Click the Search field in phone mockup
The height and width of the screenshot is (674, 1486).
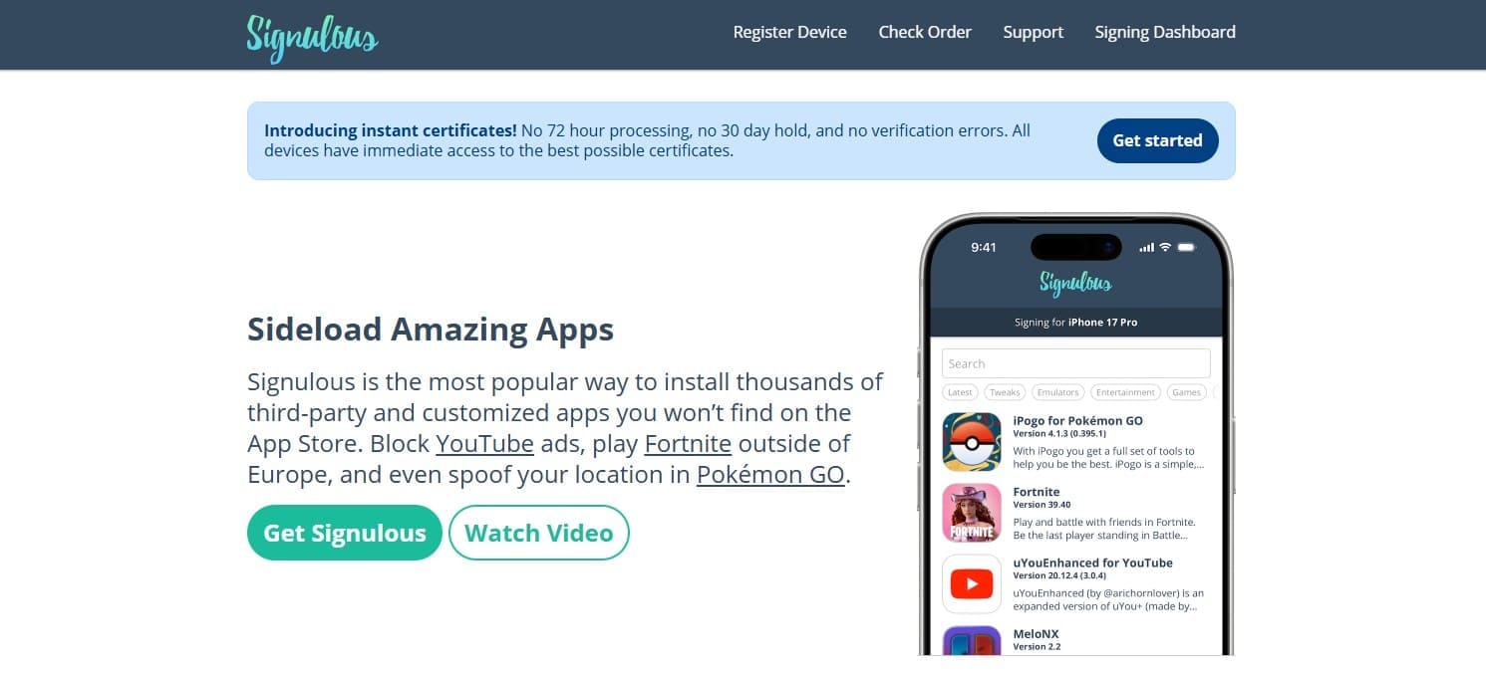point(1075,363)
